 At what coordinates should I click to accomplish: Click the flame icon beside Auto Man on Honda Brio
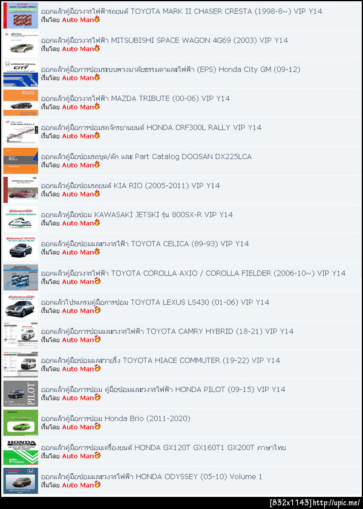click(x=97, y=426)
